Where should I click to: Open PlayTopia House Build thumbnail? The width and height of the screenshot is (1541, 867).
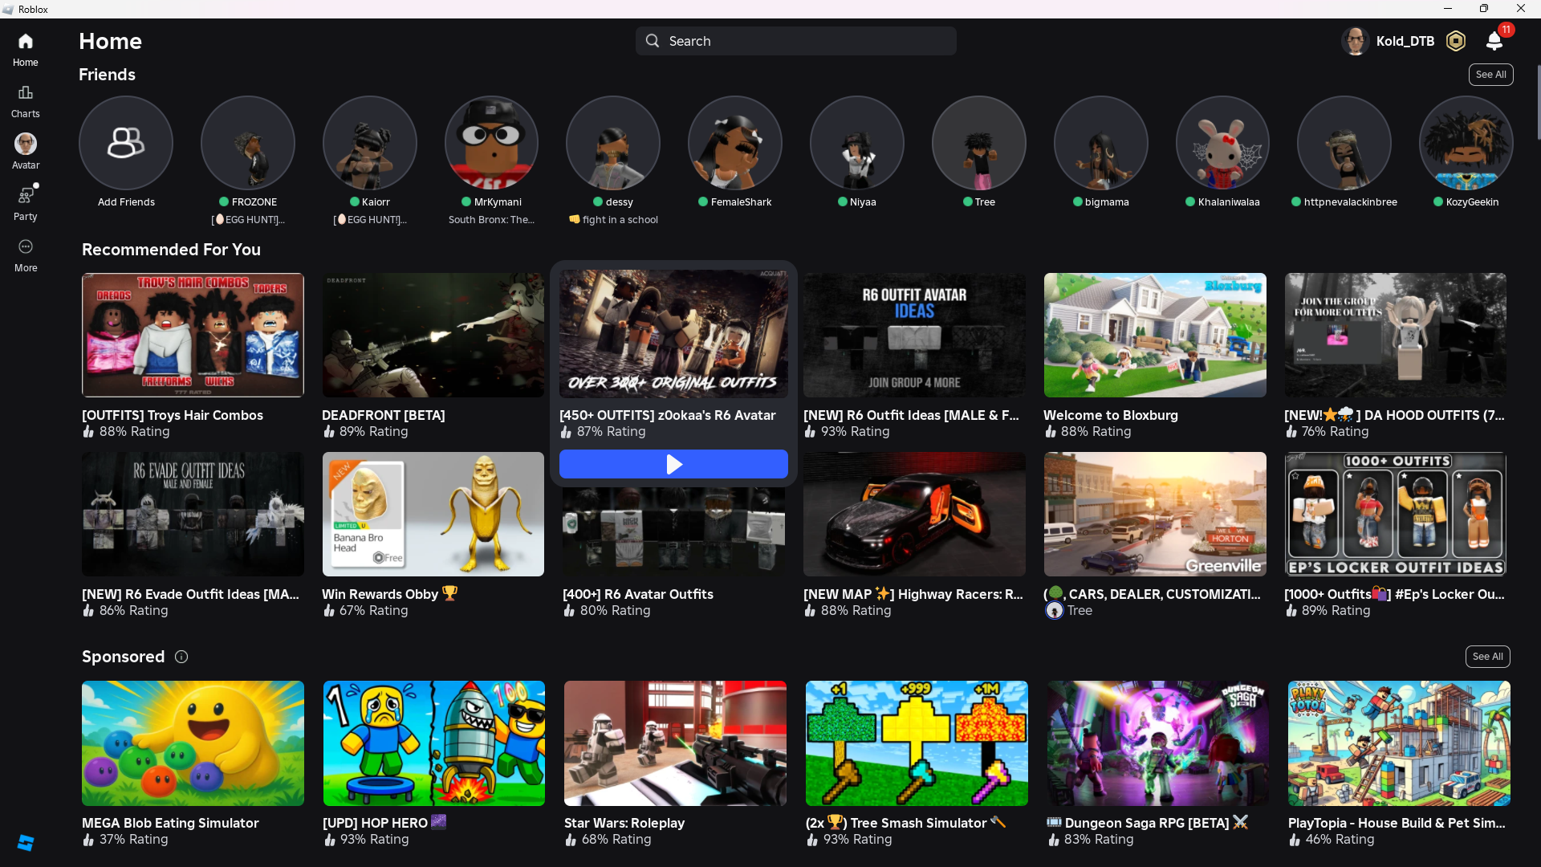(1399, 743)
